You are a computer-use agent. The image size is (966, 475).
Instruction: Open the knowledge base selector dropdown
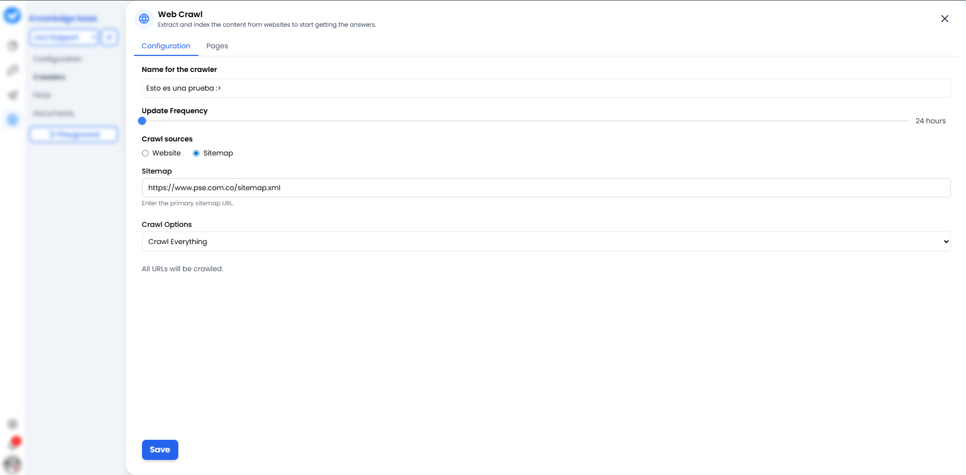64,37
